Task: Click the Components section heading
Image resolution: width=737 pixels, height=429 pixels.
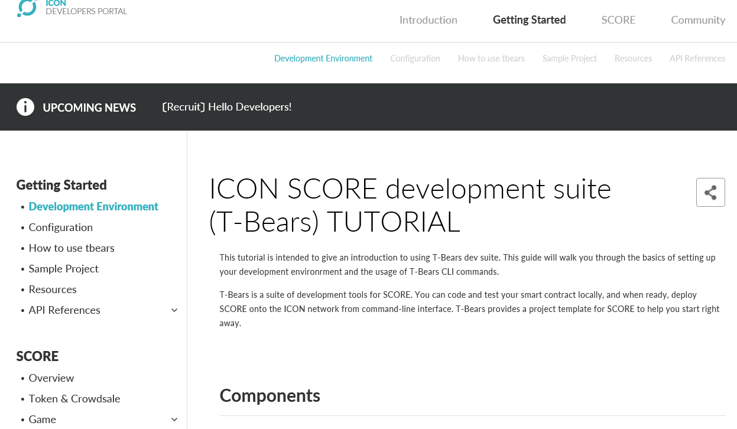Action: pyautogui.click(x=270, y=396)
